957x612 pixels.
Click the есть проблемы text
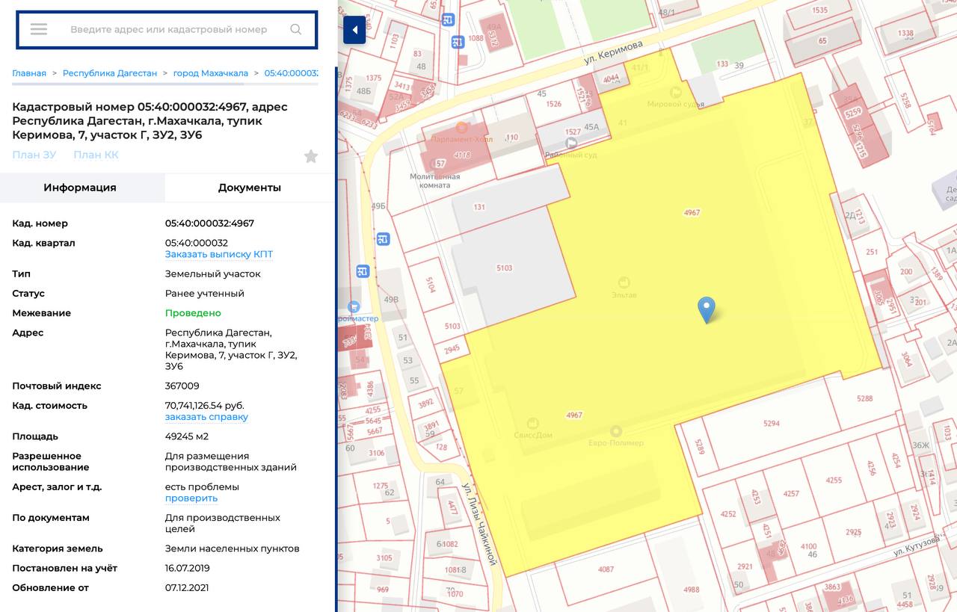202,487
